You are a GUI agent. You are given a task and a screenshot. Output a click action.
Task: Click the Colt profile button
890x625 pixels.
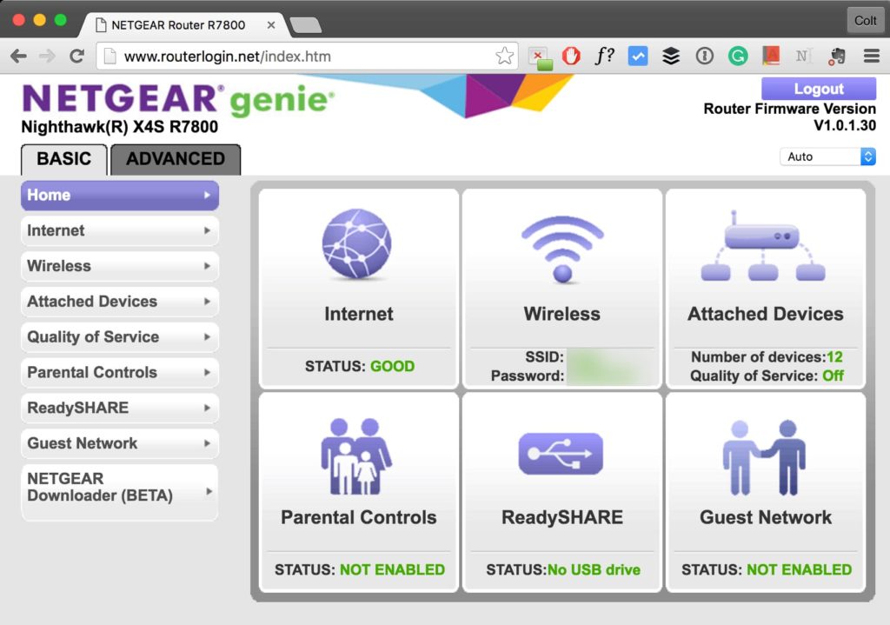865,20
